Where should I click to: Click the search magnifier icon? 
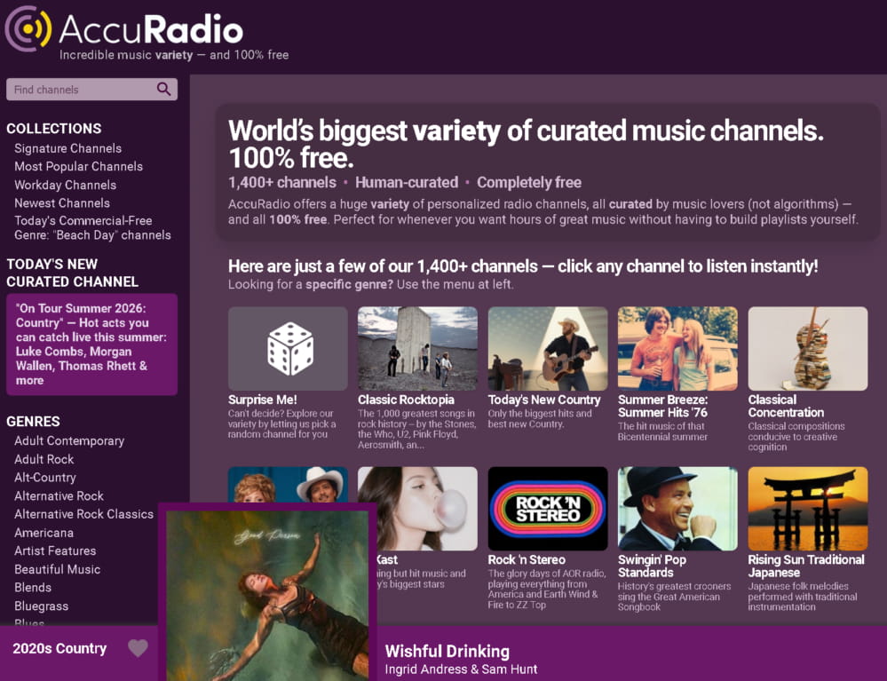[163, 89]
